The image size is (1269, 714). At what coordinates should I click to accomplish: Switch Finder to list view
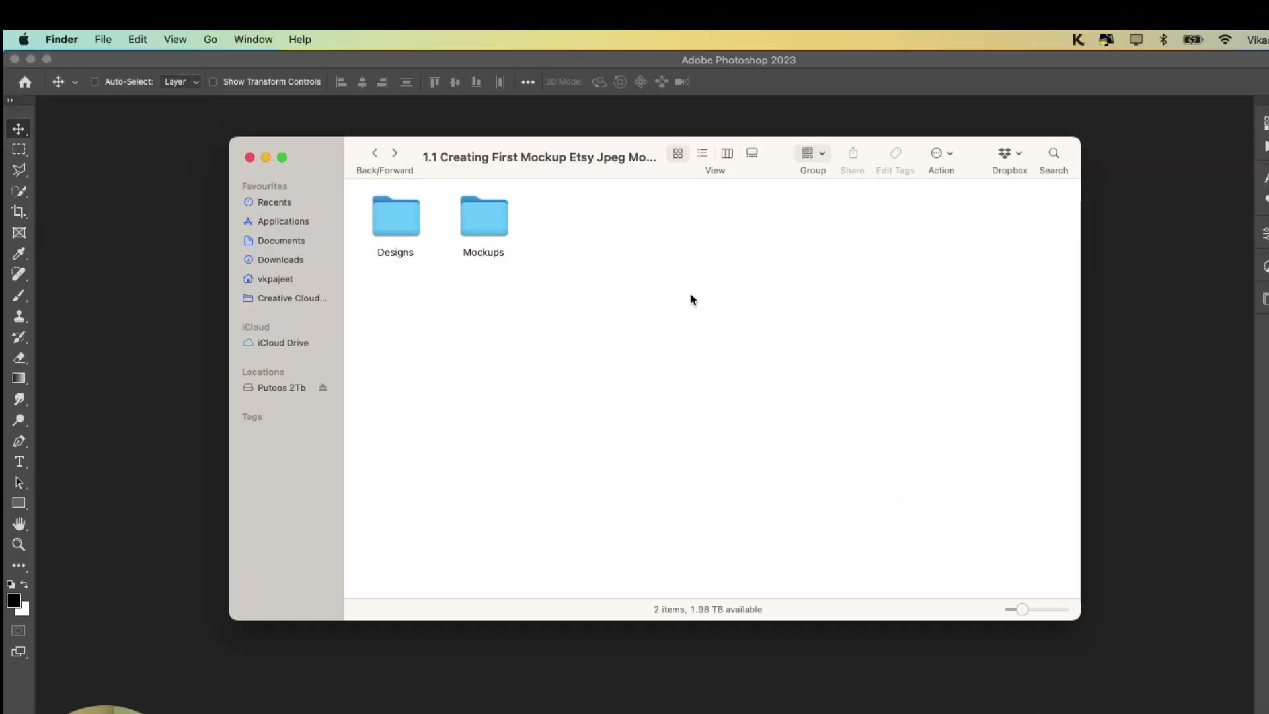(x=703, y=153)
